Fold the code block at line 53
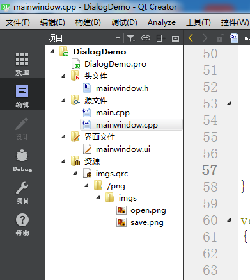 229,104
